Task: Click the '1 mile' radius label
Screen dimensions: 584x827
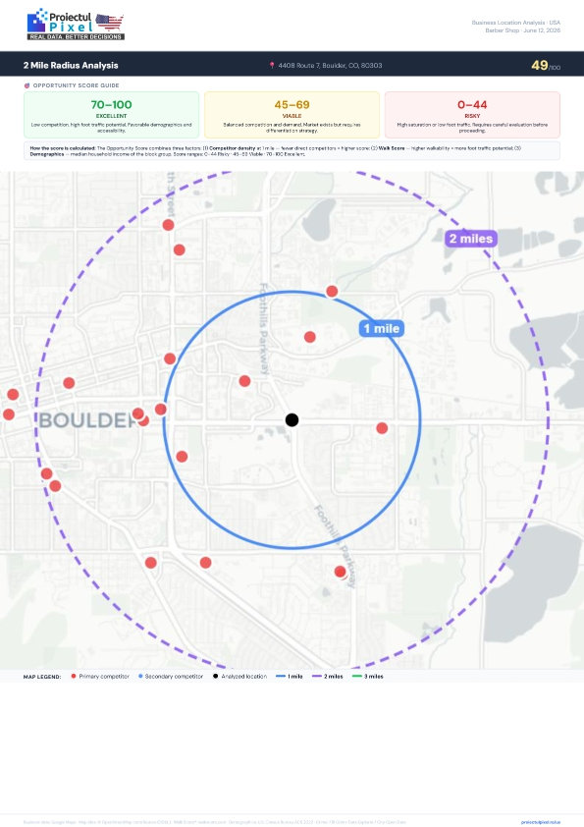Action: 382,329
